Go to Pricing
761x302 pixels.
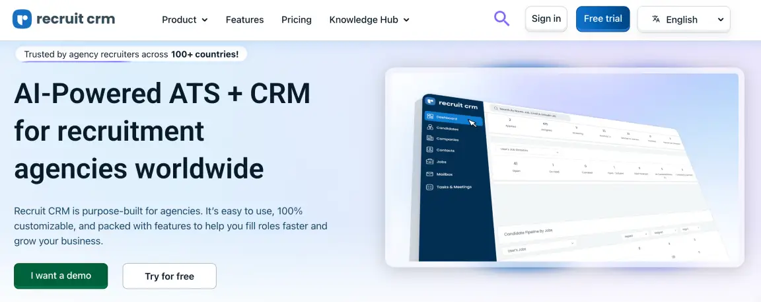(297, 20)
